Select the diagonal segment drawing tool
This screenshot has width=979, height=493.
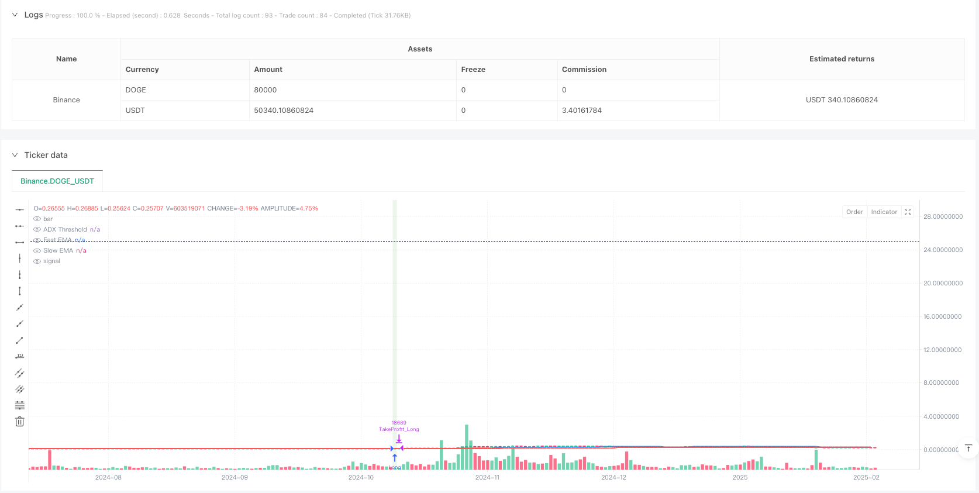click(x=19, y=340)
